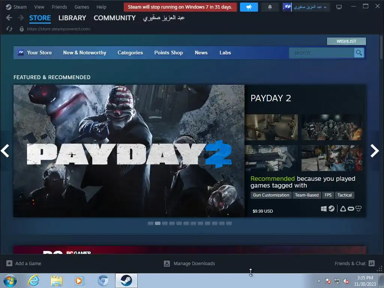This screenshot has width=384, height=288.
Task: Click the FPS tag
Action: coord(328,195)
